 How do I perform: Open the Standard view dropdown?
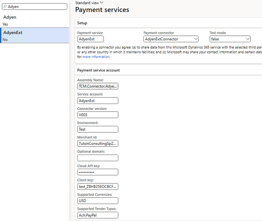[x=89, y=3]
